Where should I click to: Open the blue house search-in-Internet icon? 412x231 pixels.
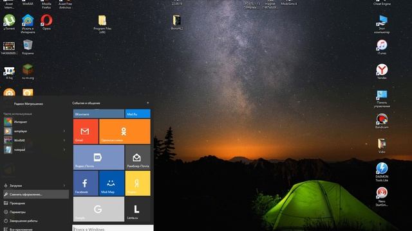[28, 24]
